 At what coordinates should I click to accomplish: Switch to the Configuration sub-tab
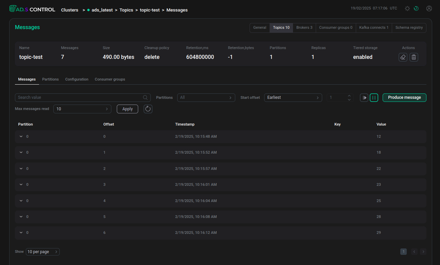[x=77, y=79]
